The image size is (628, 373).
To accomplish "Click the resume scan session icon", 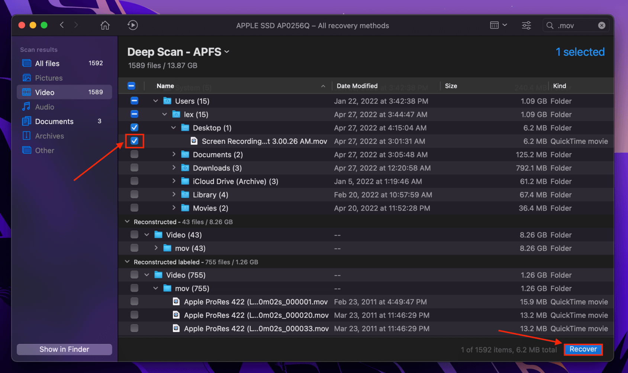I will tap(133, 25).
